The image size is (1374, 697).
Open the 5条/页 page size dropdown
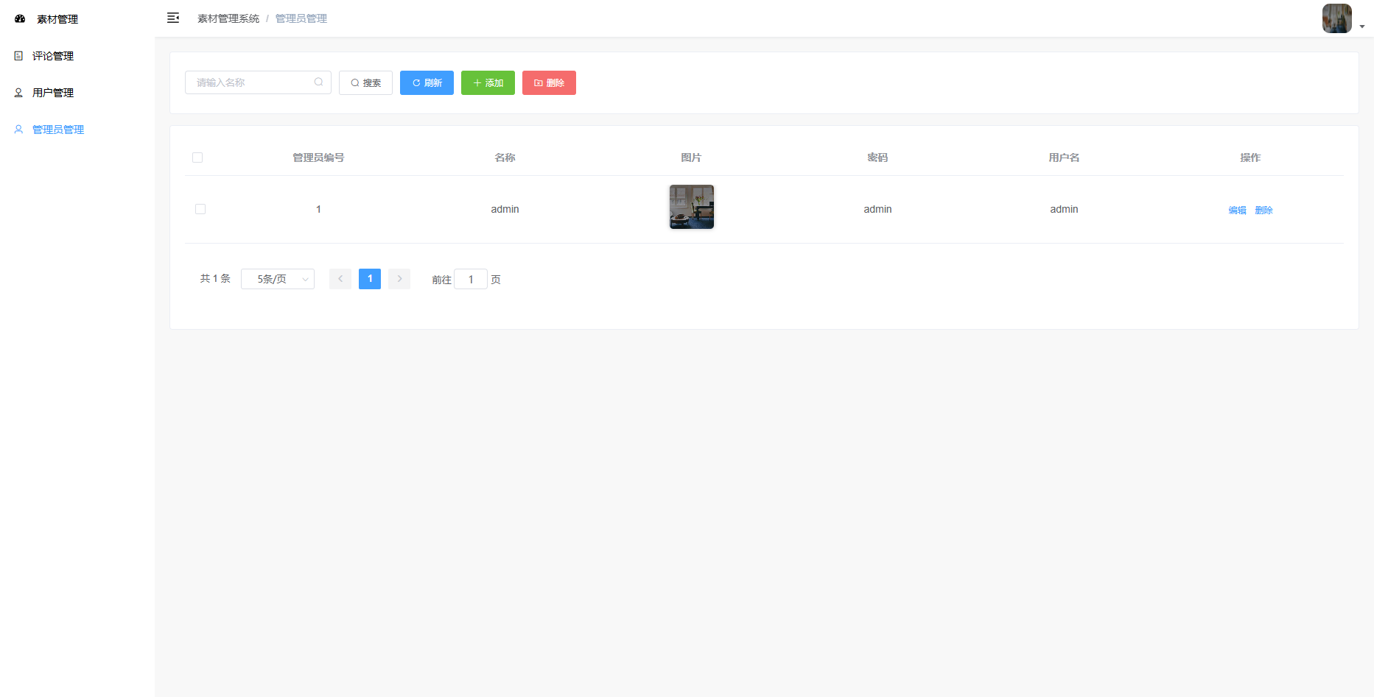[x=278, y=279]
